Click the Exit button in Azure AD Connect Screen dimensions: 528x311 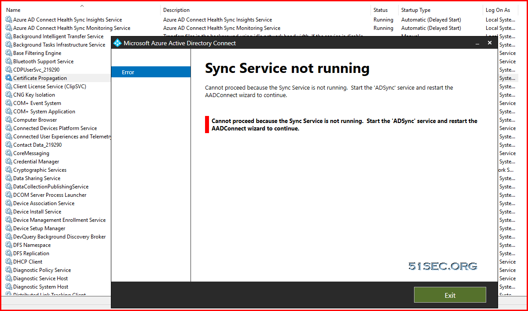click(450, 295)
